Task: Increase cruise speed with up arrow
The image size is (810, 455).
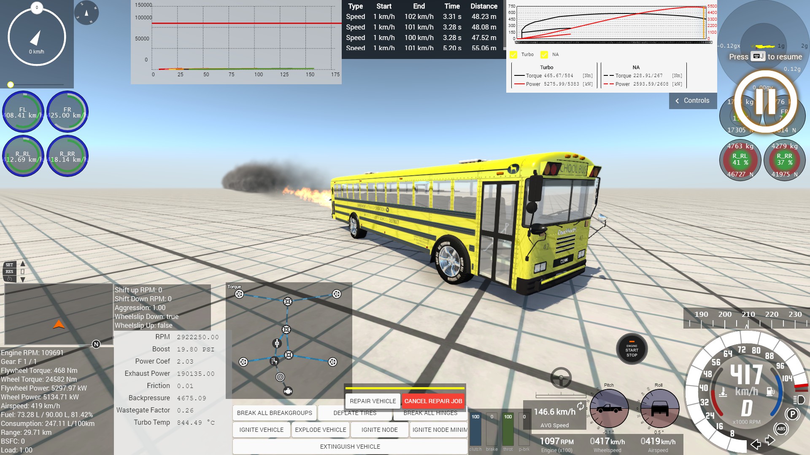Action: pyautogui.click(x=23, y=264)
